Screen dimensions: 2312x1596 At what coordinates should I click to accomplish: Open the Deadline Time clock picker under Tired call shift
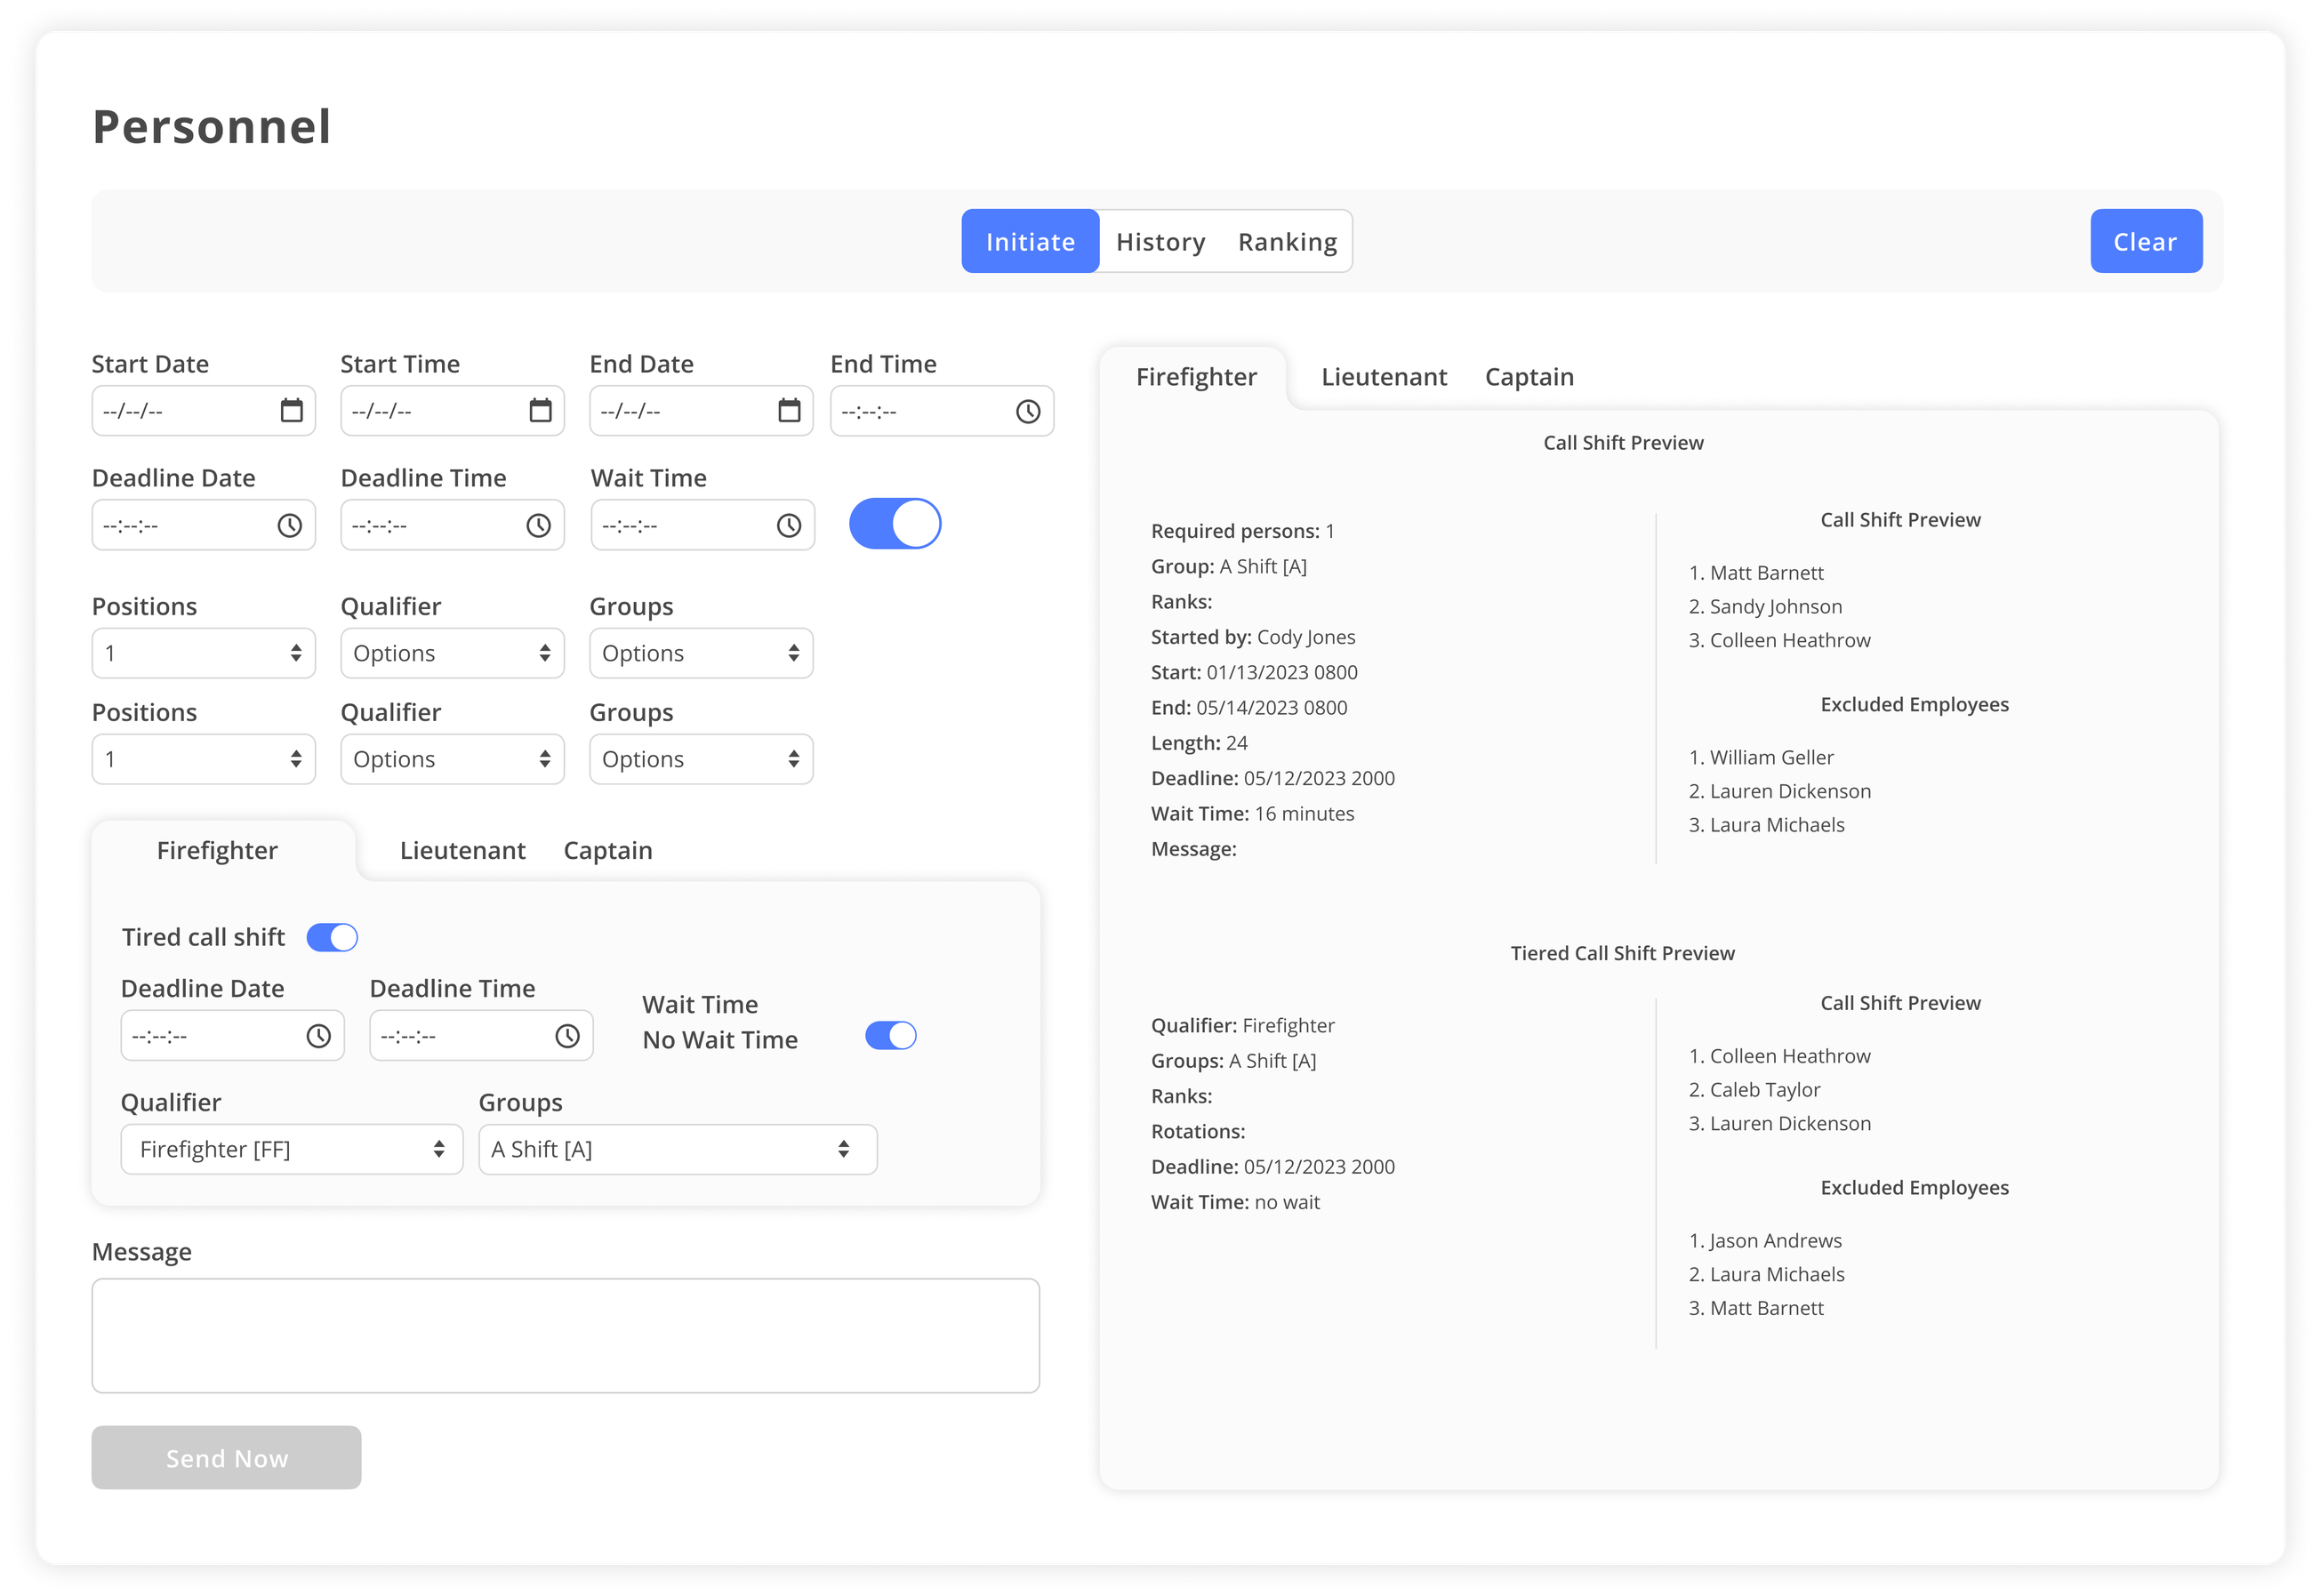pos(568,1036)
